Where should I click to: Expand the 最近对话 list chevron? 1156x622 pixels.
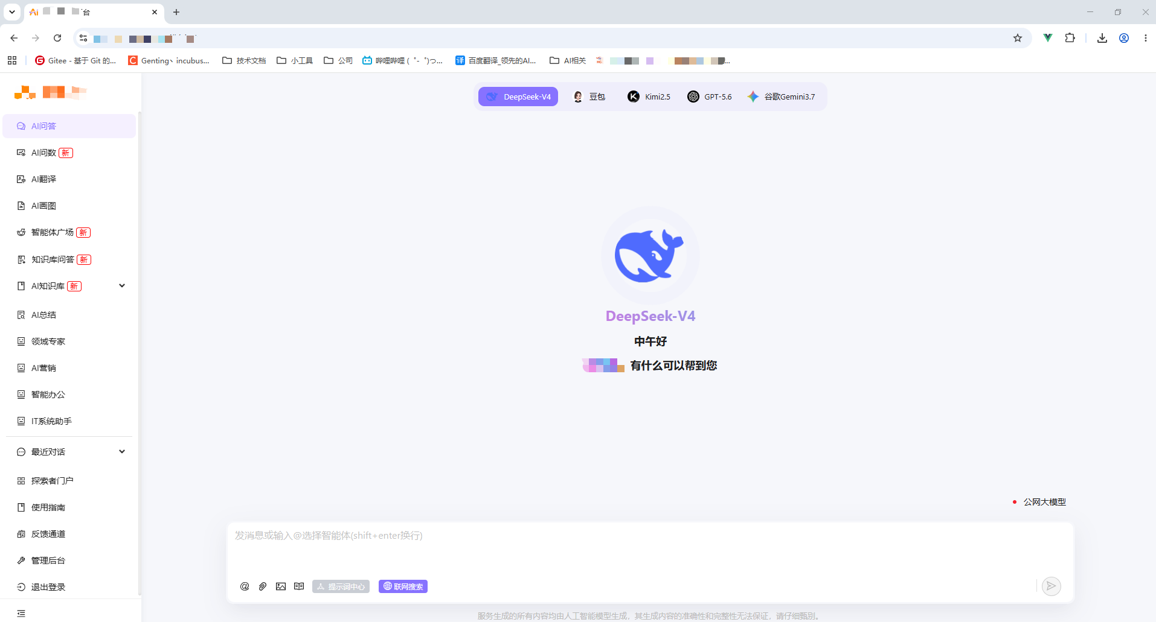122,452
